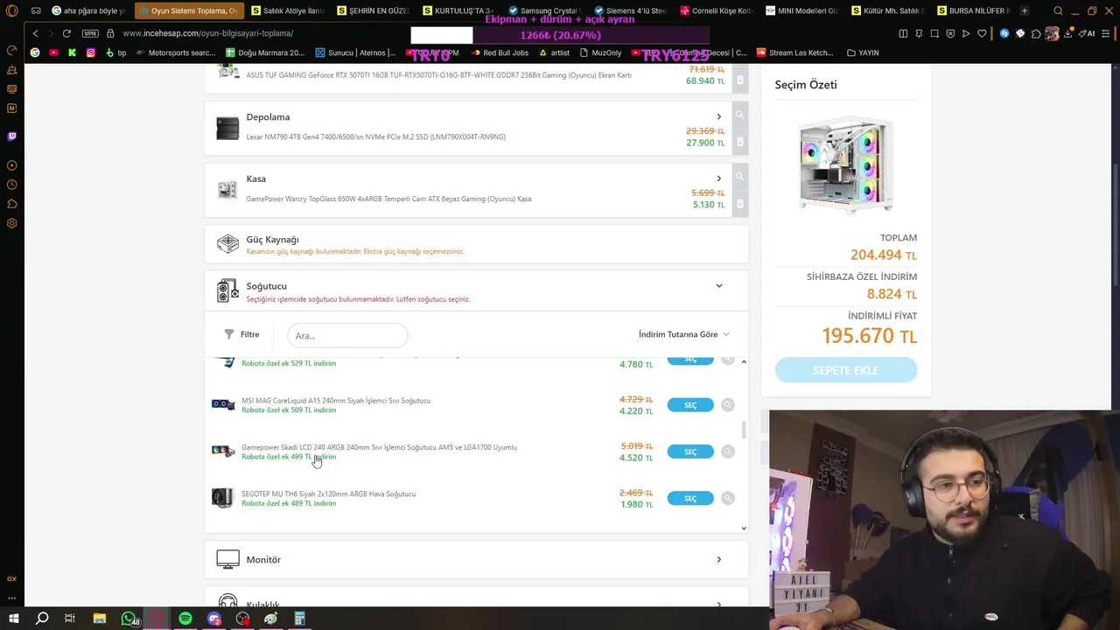Switch to 'ŞEHRİN EN GÜZEL' tab
This screenshot has width=1120, height=630.
373,10
